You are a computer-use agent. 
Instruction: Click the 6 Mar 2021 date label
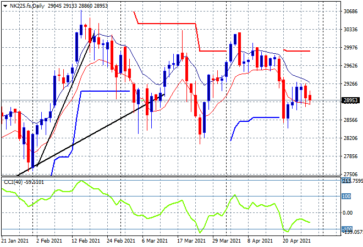click(x=155, y=241)
